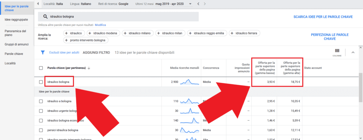Tick the checkbox for persici idraulica bologna
The width and height of the screenshot is (363, 140).
point(41,130)
